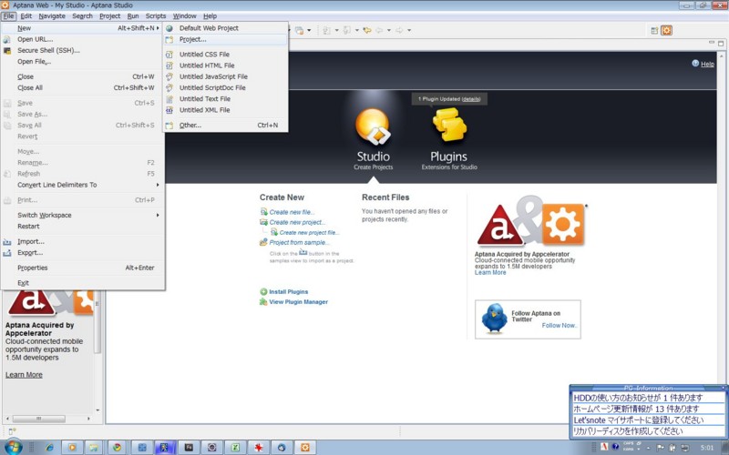Viewport: 729px width, 455px height.
Task: Select Project... in the New submenu
Action: point(225,39)
